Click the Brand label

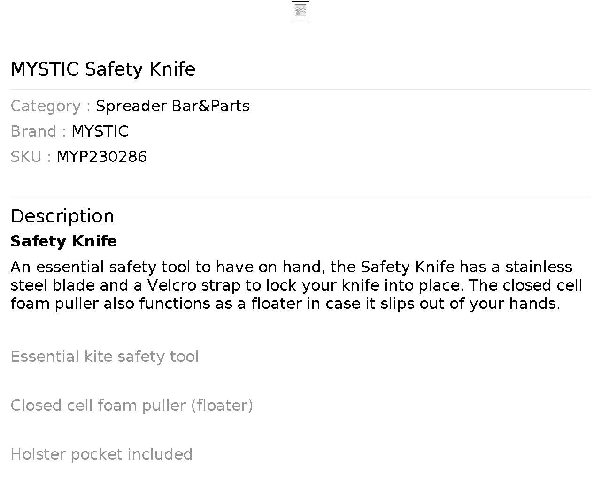click(33, 131)
